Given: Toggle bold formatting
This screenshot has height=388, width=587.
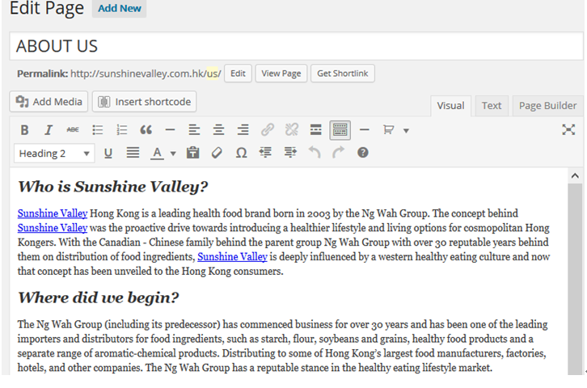Looking at the screenshot, I should (x=24, y=130).
